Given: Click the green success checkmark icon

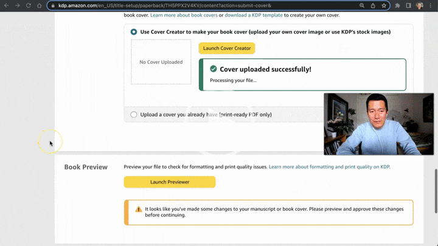Looking at the screenshot, I should click(x=214, y=69).
